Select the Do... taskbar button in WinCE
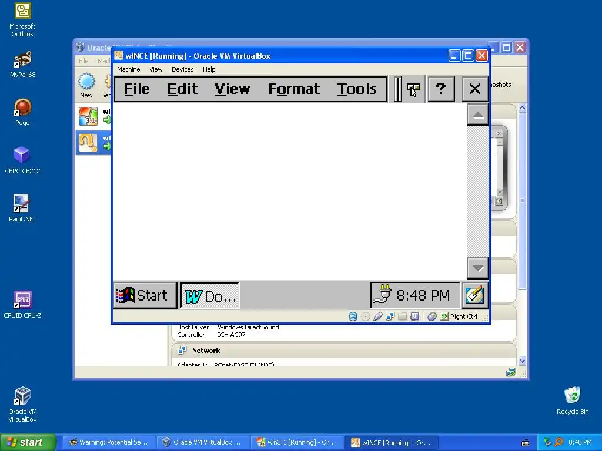 point(210,296)
